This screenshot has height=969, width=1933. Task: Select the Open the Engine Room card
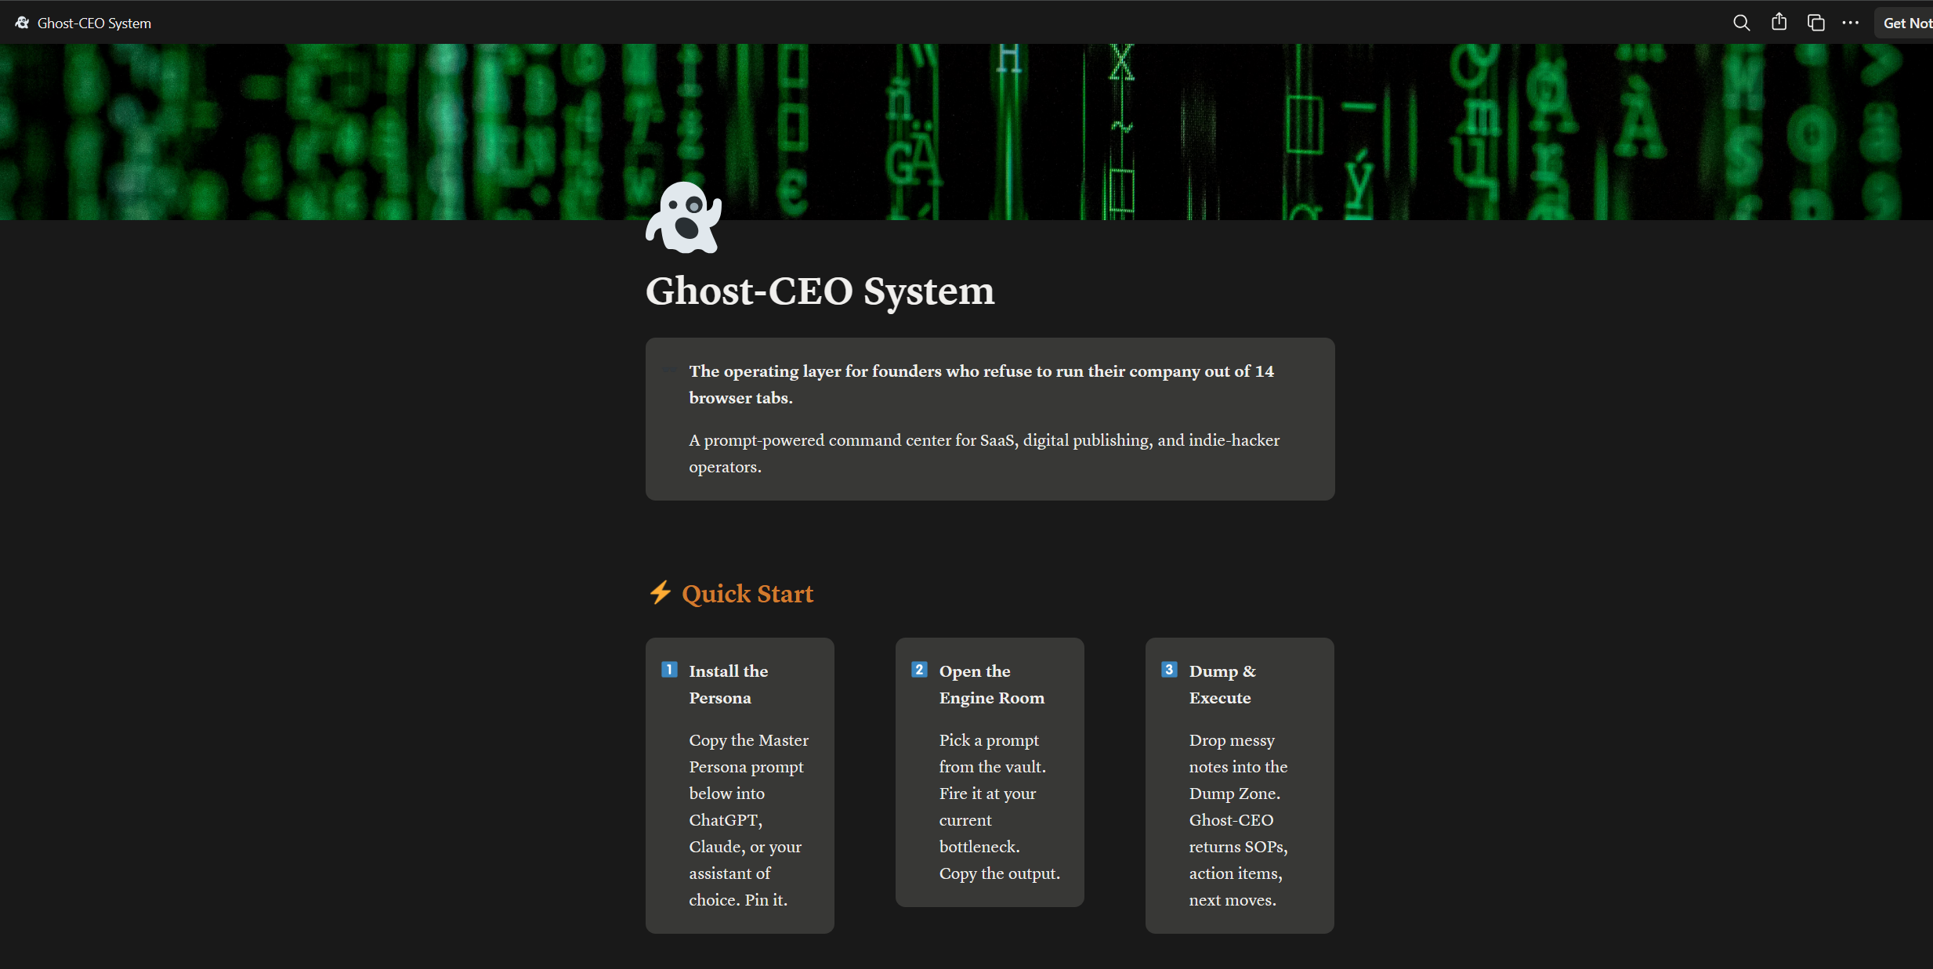click(989, 772)
